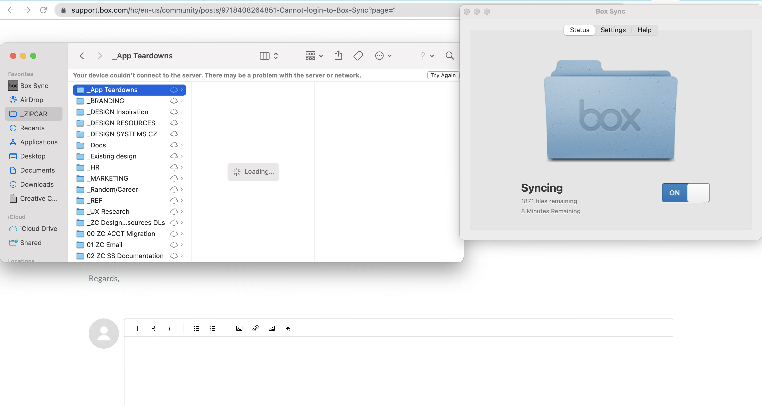The width and height of the screenshot is (762, 405).
Task: Reload the browser page
Action: click(x=44, y=10)
